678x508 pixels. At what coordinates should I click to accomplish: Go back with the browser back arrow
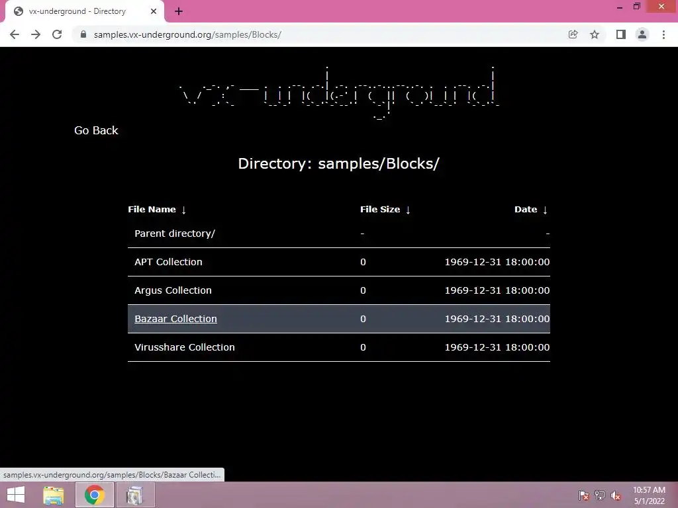tap(15, 34)
